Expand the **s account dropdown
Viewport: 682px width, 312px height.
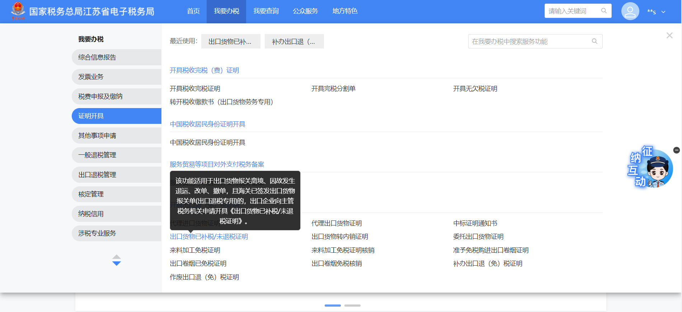[x=663, y=12]
